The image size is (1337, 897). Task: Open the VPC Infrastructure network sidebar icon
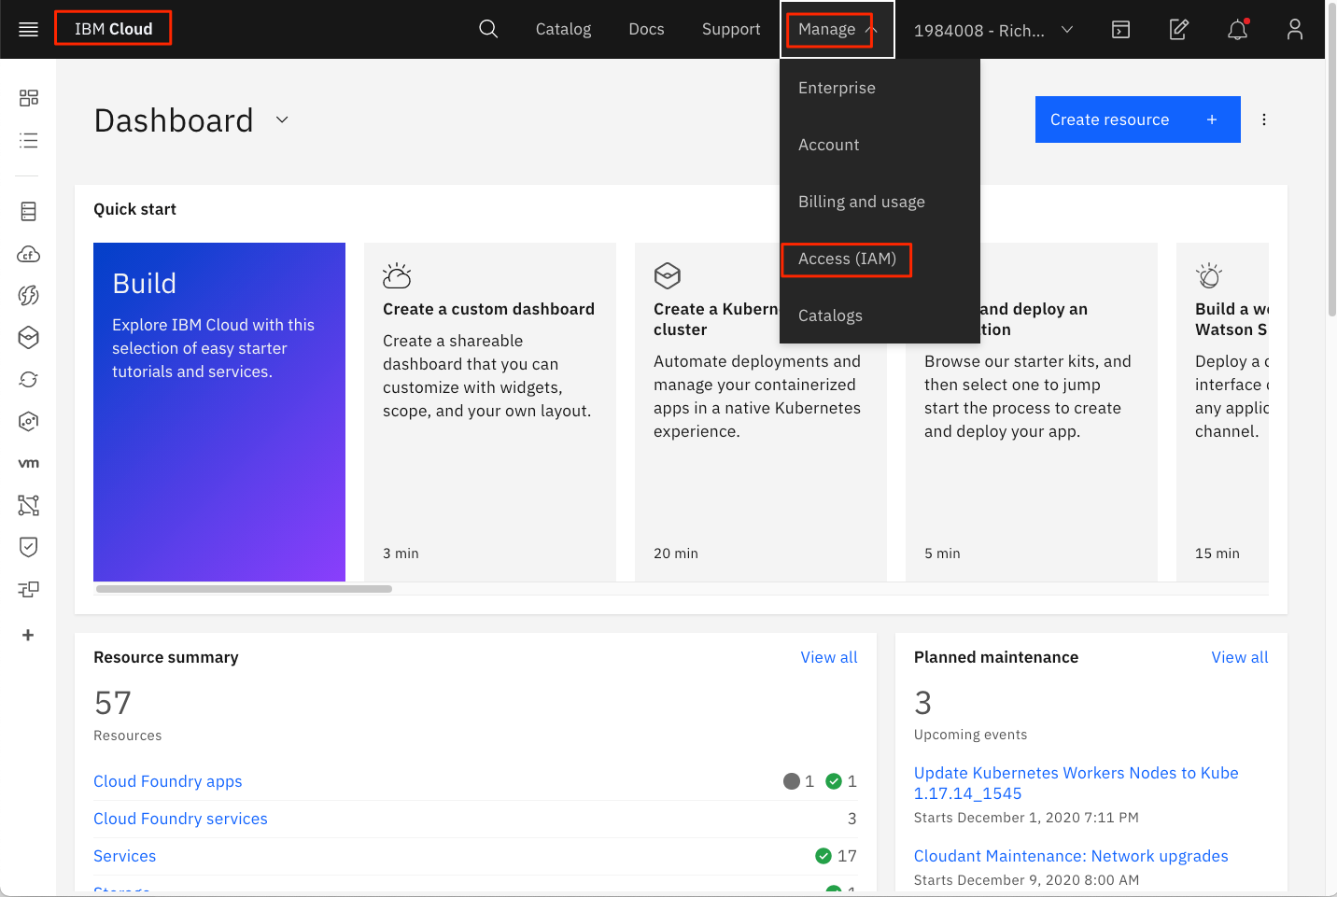[28, 505]
